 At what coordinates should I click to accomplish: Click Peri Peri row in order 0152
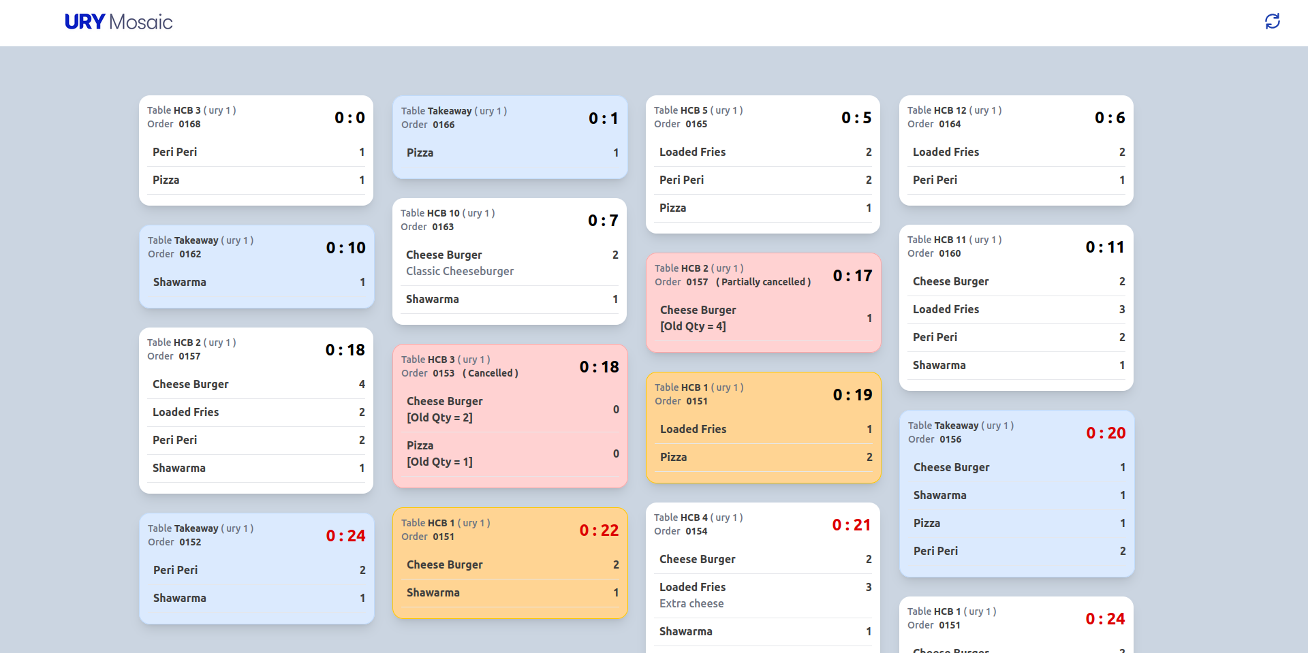[256, 570]
